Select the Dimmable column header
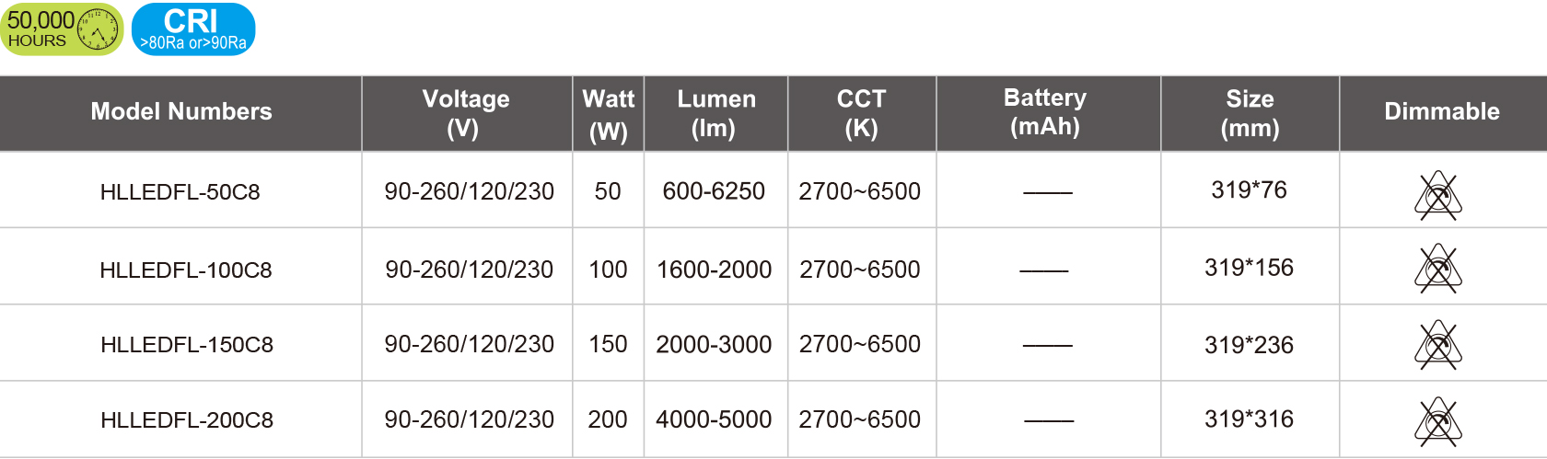Screen dimensions: 1547x459 (x=1442, y=112)
